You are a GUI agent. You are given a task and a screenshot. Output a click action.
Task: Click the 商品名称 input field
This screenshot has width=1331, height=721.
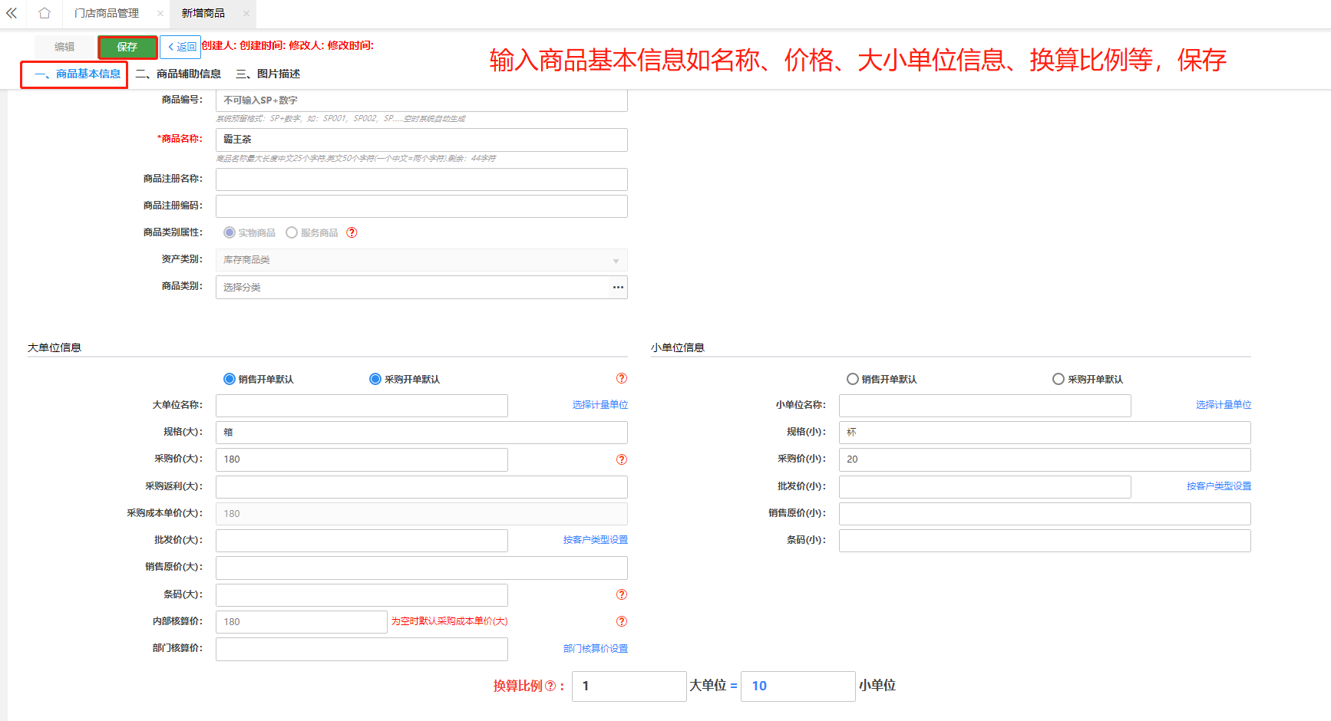click(x=421, y=140)
